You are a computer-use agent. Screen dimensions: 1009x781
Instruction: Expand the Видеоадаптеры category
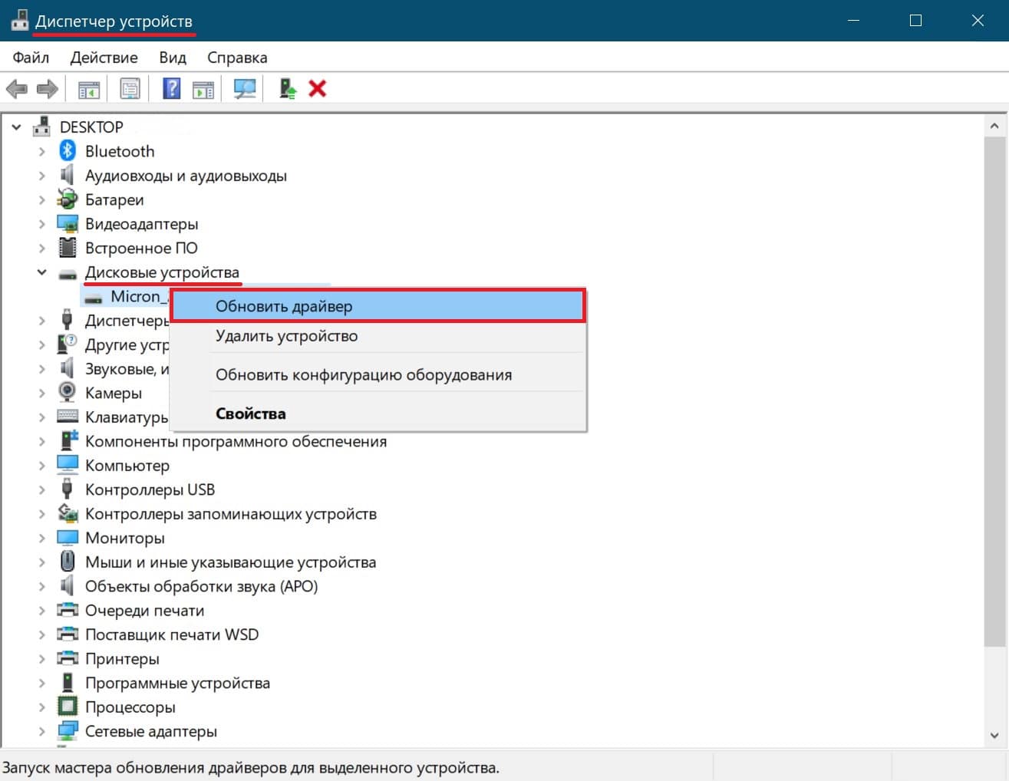click(41, 224)
